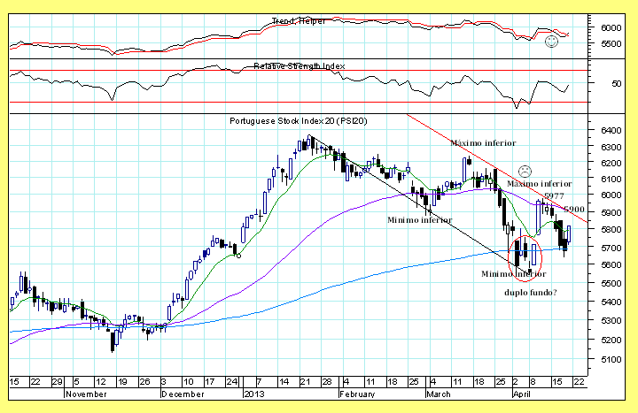Image resolution: width=638 pixels, height=413 pixels.
Task: Click the small circle marker on the late-December candle
Action: (238, 256)
